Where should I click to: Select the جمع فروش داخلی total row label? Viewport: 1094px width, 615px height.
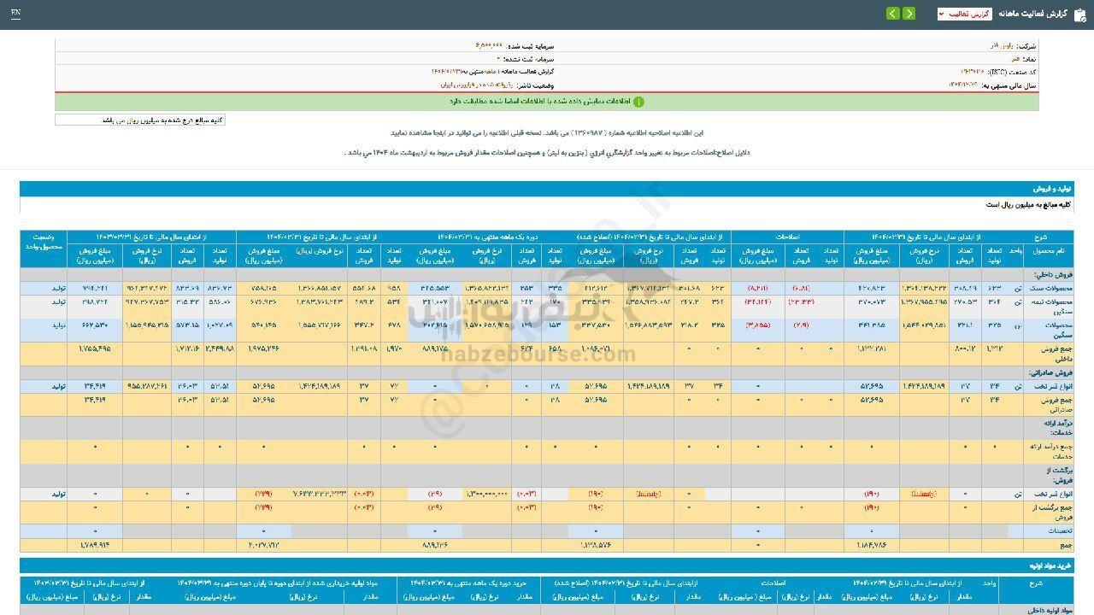(1048, 353)
